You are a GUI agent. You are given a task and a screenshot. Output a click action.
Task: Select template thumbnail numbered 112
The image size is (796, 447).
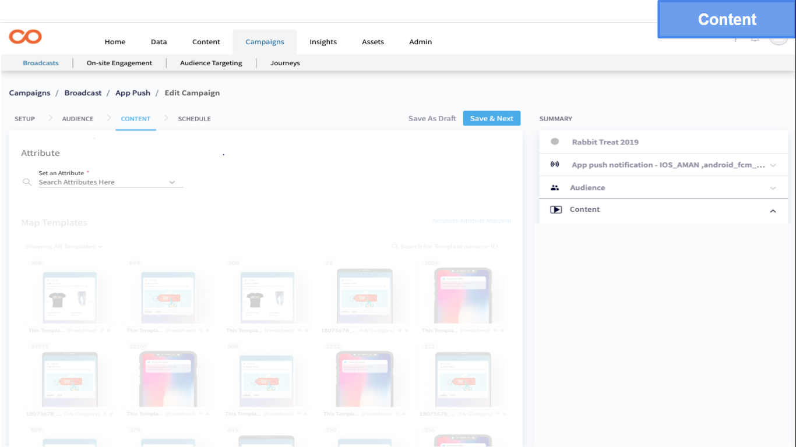coord(463,380)
